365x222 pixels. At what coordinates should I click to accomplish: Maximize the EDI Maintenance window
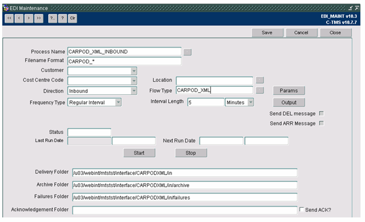tap(357, 9)
